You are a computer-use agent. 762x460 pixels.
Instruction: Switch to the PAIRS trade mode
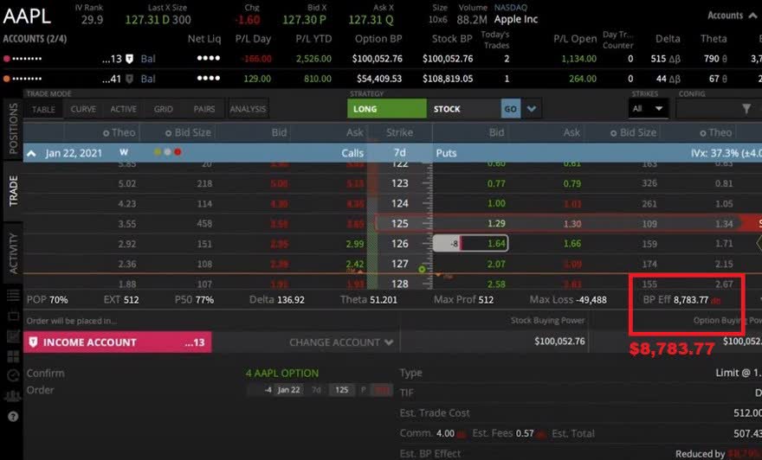204,109
